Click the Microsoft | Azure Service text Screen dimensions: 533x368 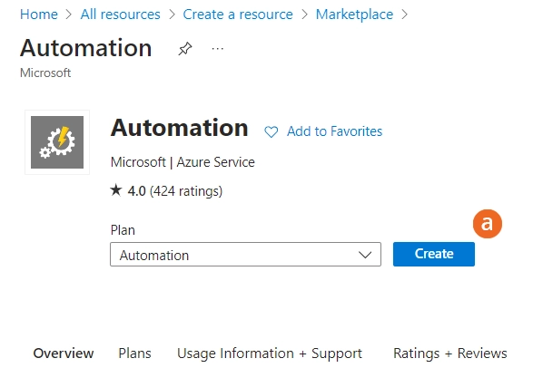183,162
